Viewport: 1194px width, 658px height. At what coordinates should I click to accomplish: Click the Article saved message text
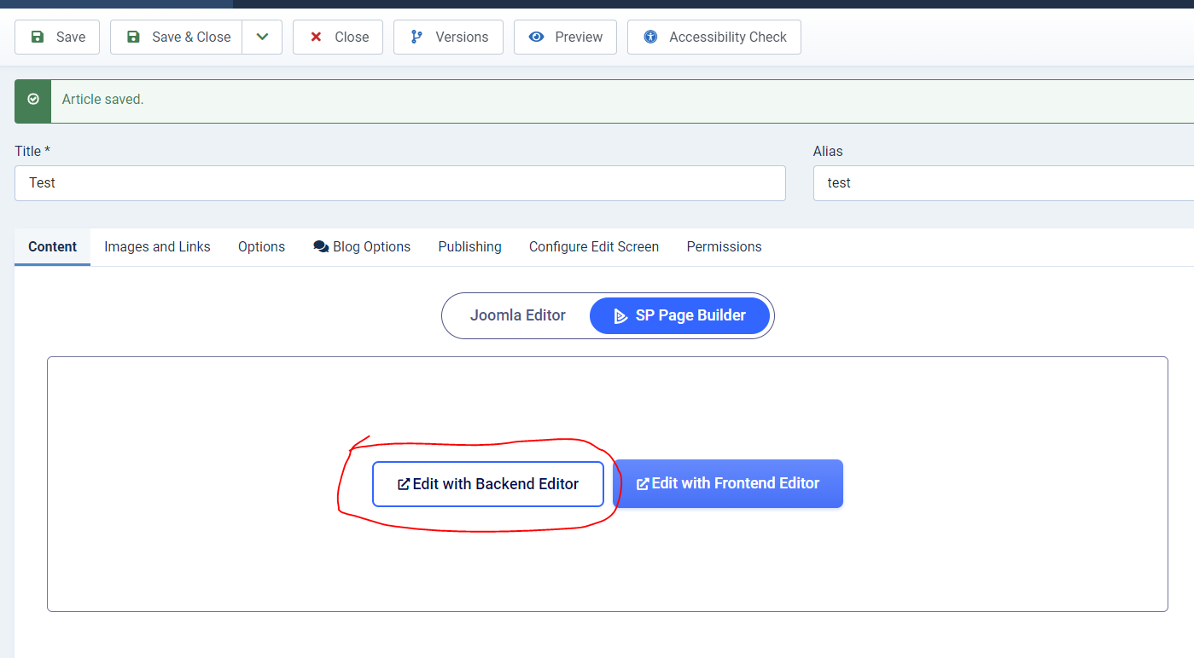click(x=103, y=100)
